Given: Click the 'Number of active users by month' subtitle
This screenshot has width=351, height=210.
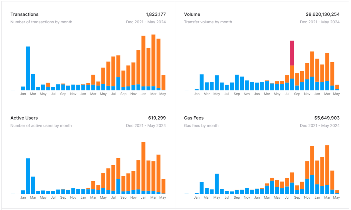Looking at the screenshot, I should (41, 126).
